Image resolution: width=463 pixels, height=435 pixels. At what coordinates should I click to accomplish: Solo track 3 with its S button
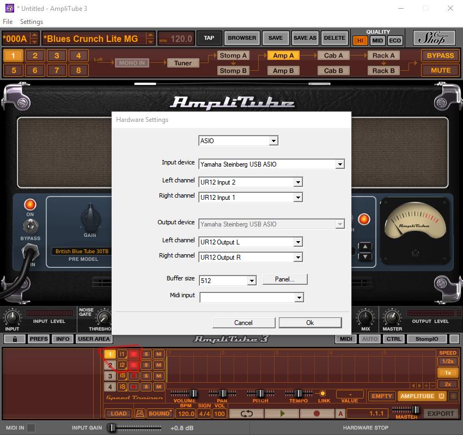pyautogui.click(x=146, y=376)
